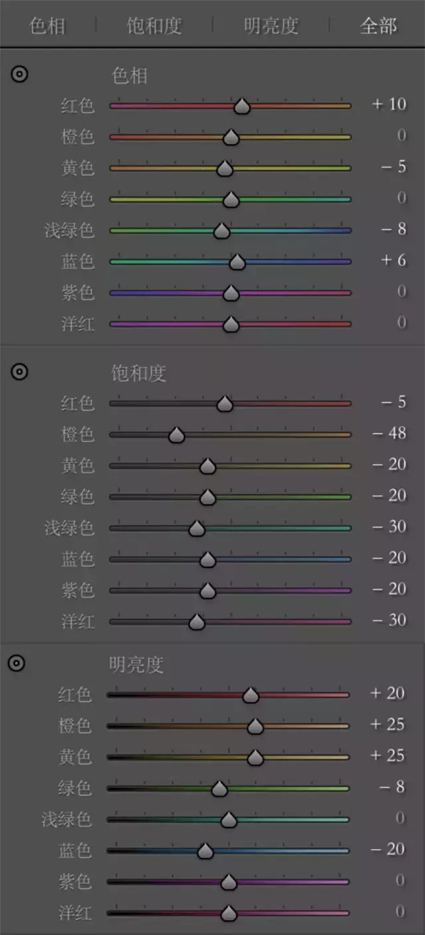The height and width of the screenshot is (935, 425).
Task: Click the 橙色 luminance slider showing +25
Action: 257,727
